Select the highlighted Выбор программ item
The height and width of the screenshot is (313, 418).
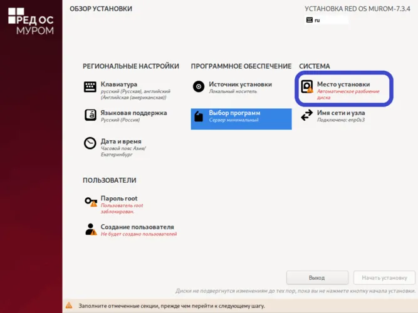pyautogui.click(x=241, y=119)
